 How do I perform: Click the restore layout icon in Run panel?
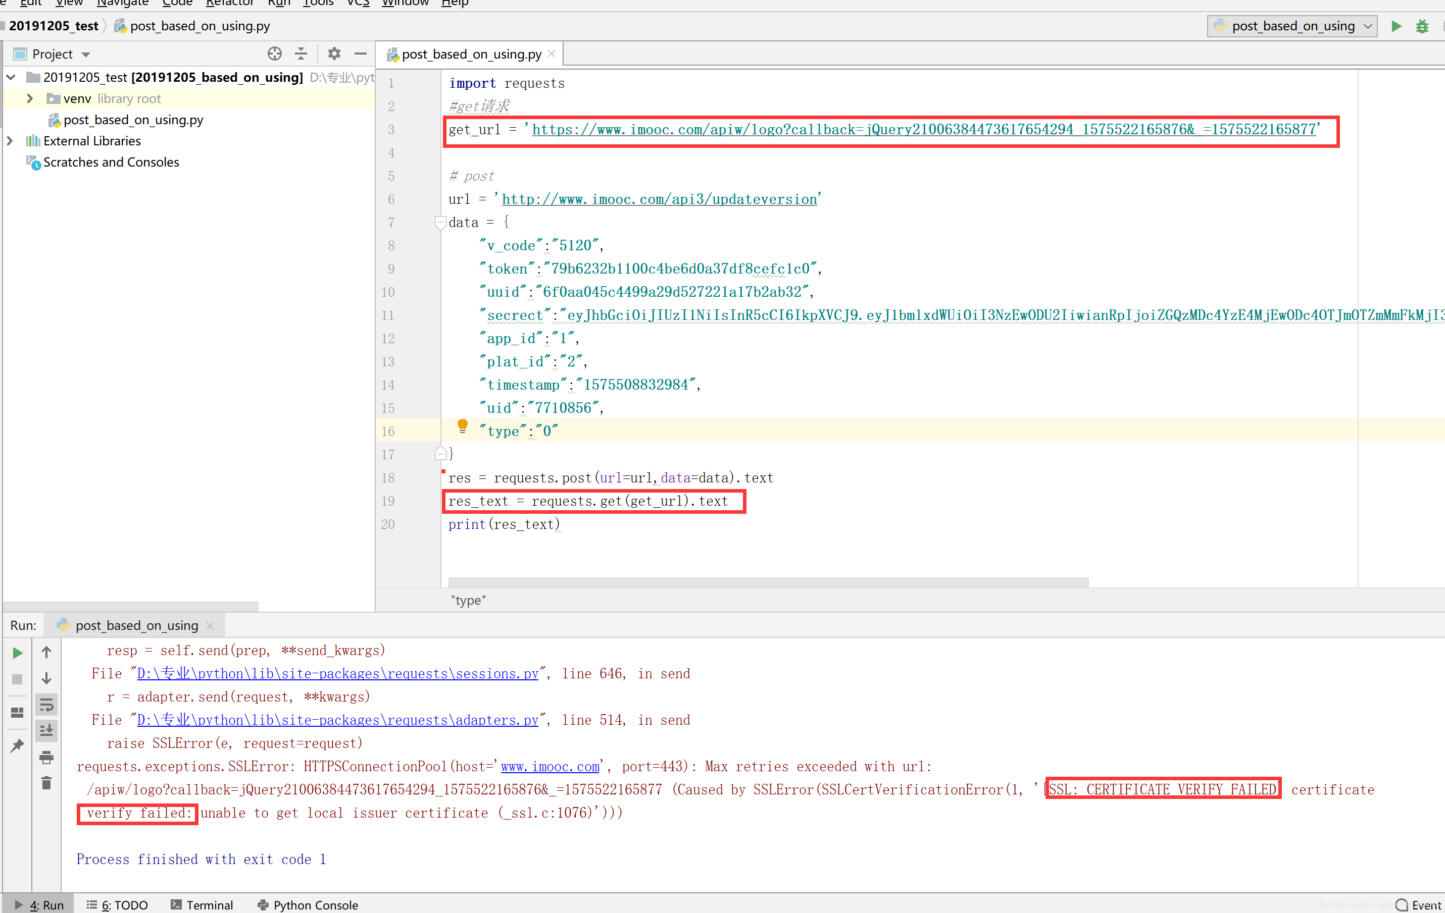[17, 712]
